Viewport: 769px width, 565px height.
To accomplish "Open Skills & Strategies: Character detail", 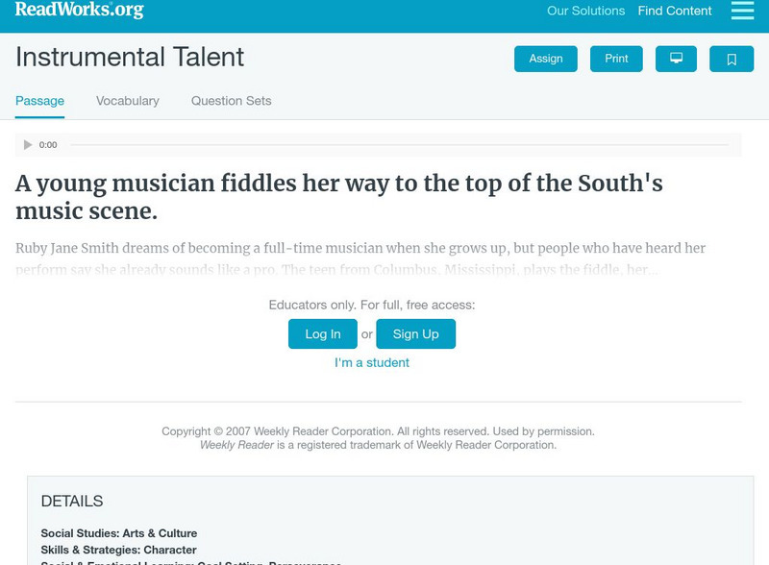I will [x=119, y=551].
